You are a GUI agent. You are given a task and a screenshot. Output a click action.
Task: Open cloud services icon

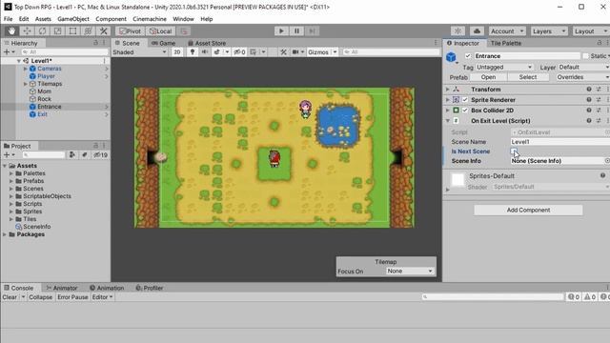[477, 31]
